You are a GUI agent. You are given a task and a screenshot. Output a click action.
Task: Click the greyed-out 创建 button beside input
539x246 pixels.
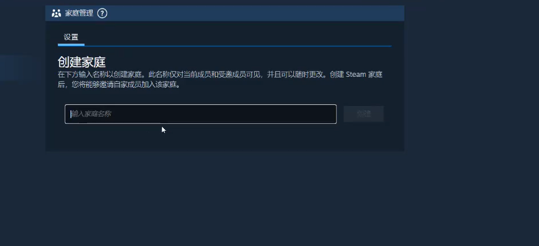363,114
